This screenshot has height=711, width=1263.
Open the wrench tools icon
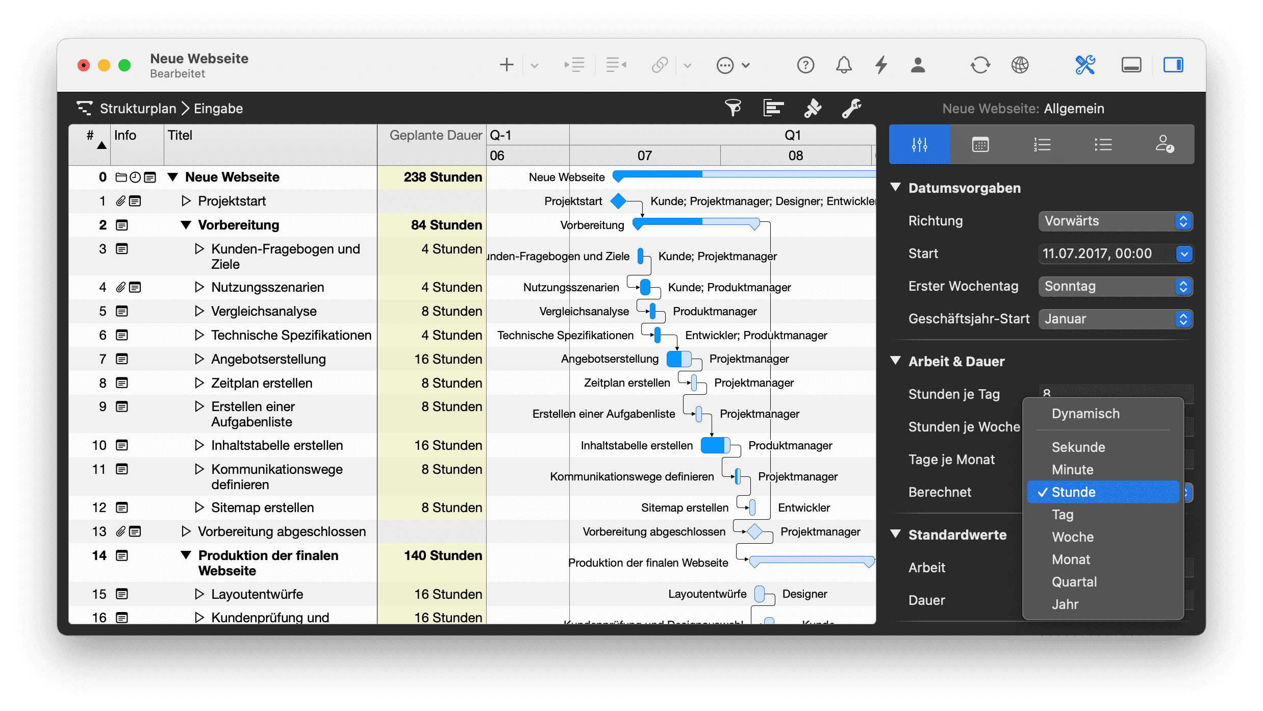click(x=851, y=108)
